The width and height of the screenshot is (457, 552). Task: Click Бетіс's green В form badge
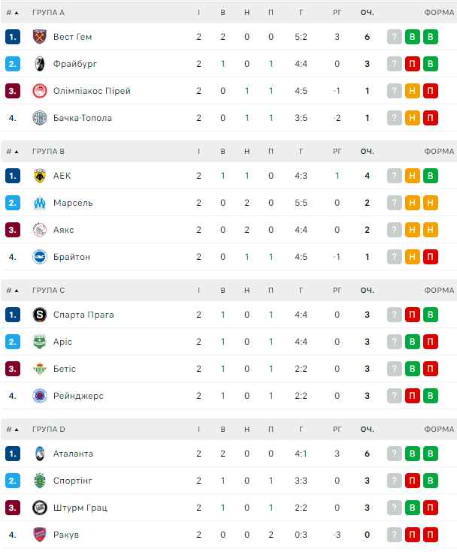(x=413, y=369)
